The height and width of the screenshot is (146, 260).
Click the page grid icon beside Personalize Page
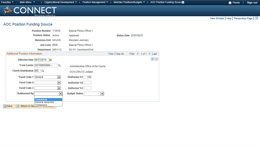pyautogui.click(x=256, y=18)
